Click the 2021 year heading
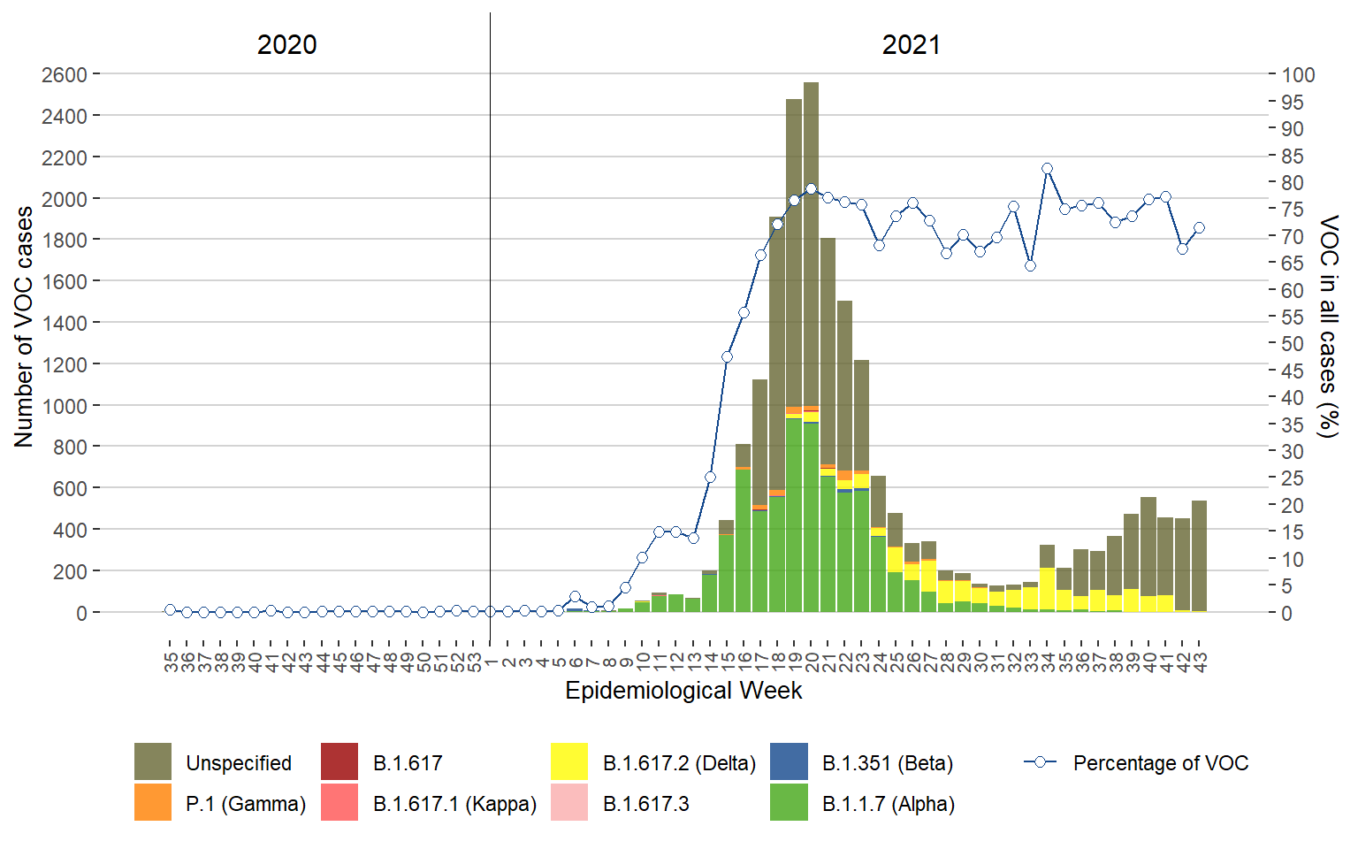The height and width of the screenshot is (849, 1358). pos(911,45)
